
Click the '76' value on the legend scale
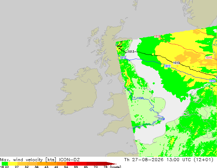click(x=105, y=167)
